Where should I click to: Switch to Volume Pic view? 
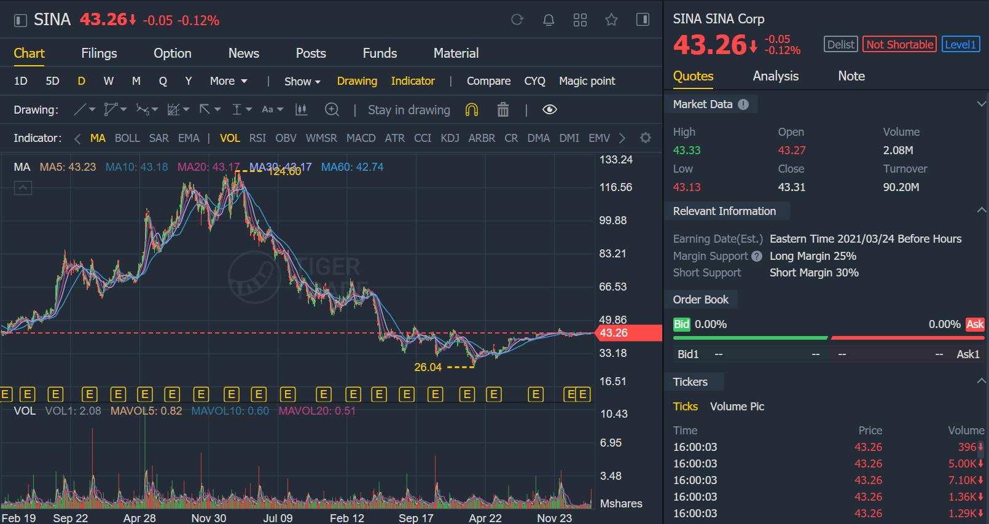[737, 407]
